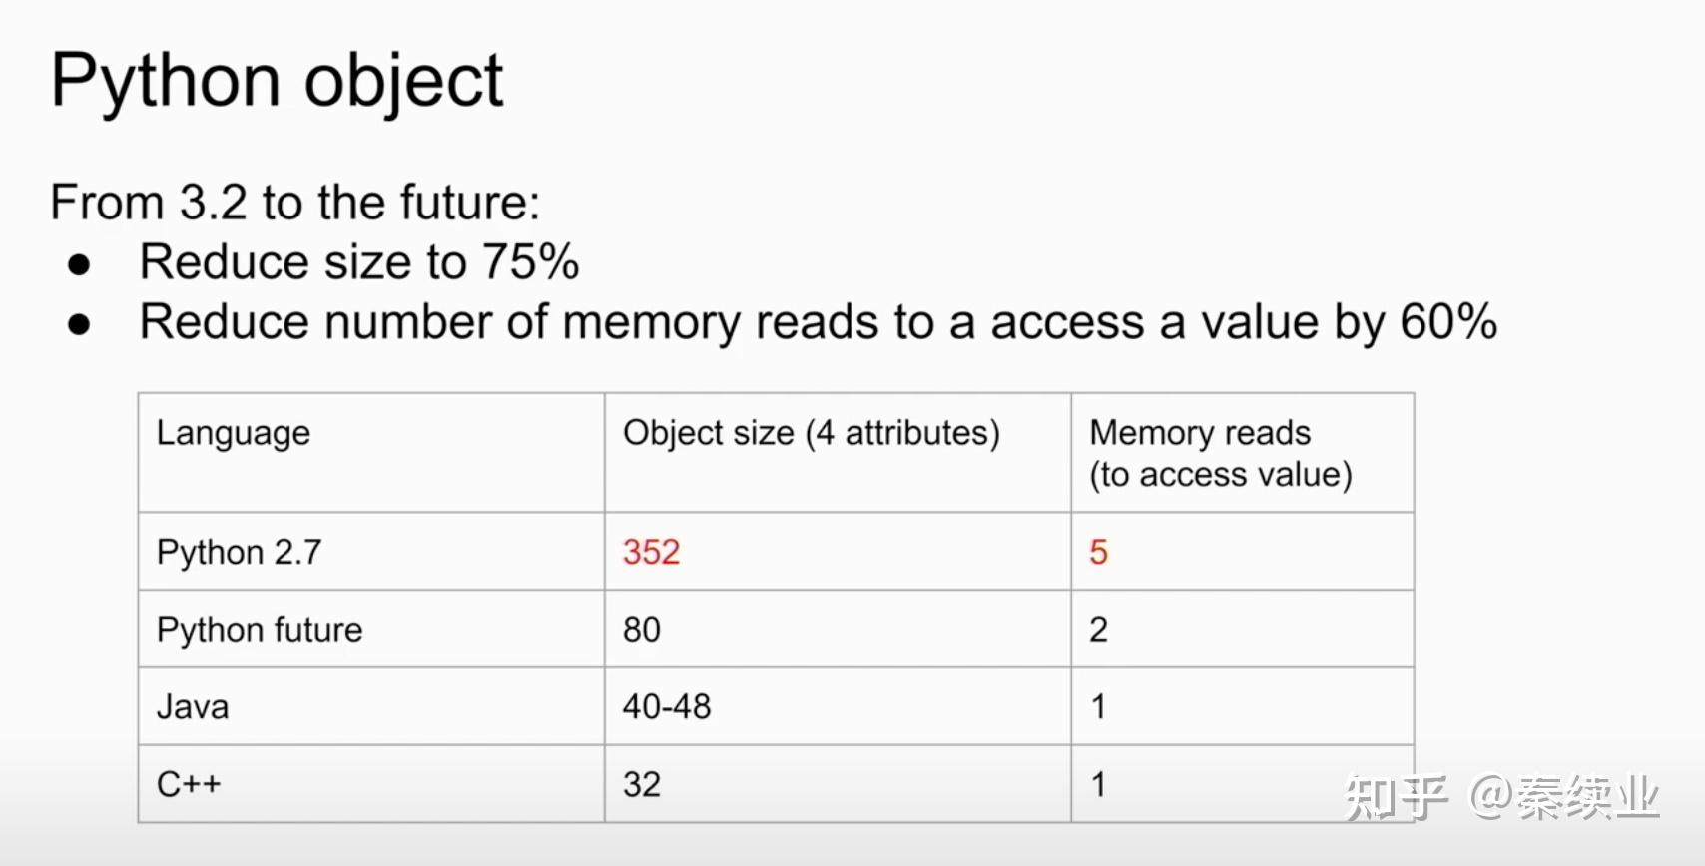Click the red 352 object size value
This screenshot has height=866, width=1705.
[651, 552]
